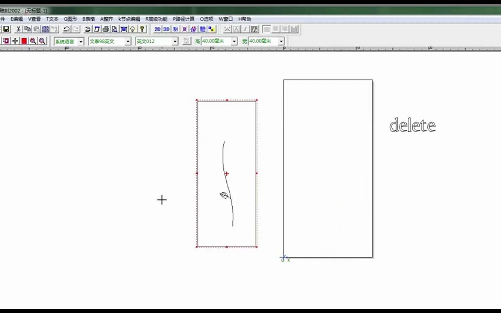Screen dimensions: 501x313
Task: Click the yellow question mark help icon
Action: [x=142, y=29]
